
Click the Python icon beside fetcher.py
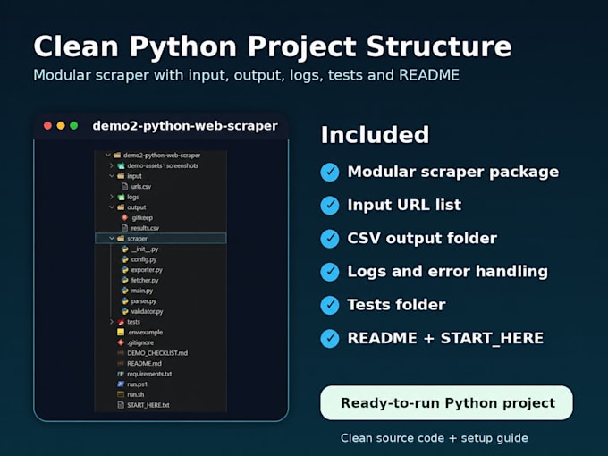125,280
